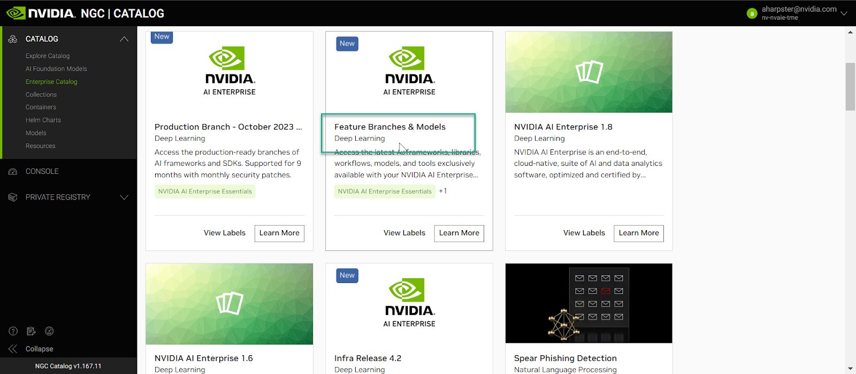Open NVIDIA AI Enterprise 1.8 title
The image size is (856, 374).
click(563, 127)
